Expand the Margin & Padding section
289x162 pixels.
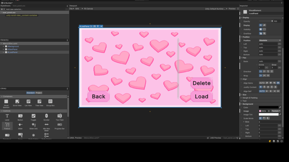click(250, 98)
